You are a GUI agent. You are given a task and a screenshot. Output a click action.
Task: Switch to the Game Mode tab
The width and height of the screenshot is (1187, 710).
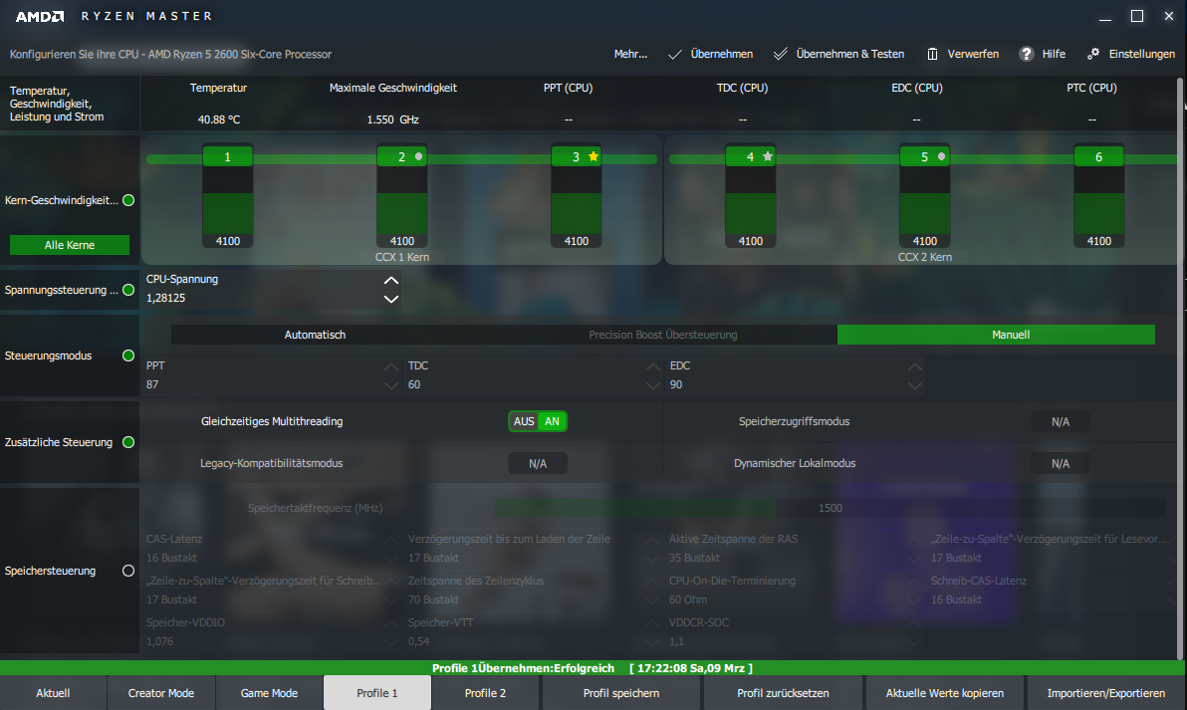(x=270, y=693)
